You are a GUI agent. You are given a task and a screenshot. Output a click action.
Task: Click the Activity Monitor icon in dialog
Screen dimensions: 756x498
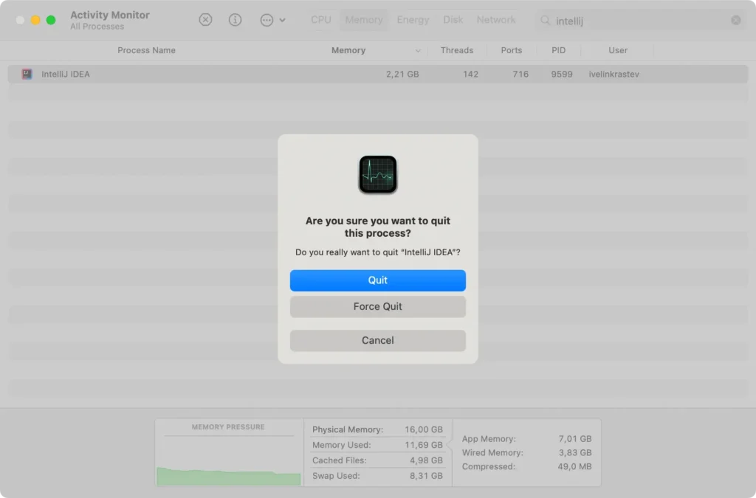click(377, 174)
